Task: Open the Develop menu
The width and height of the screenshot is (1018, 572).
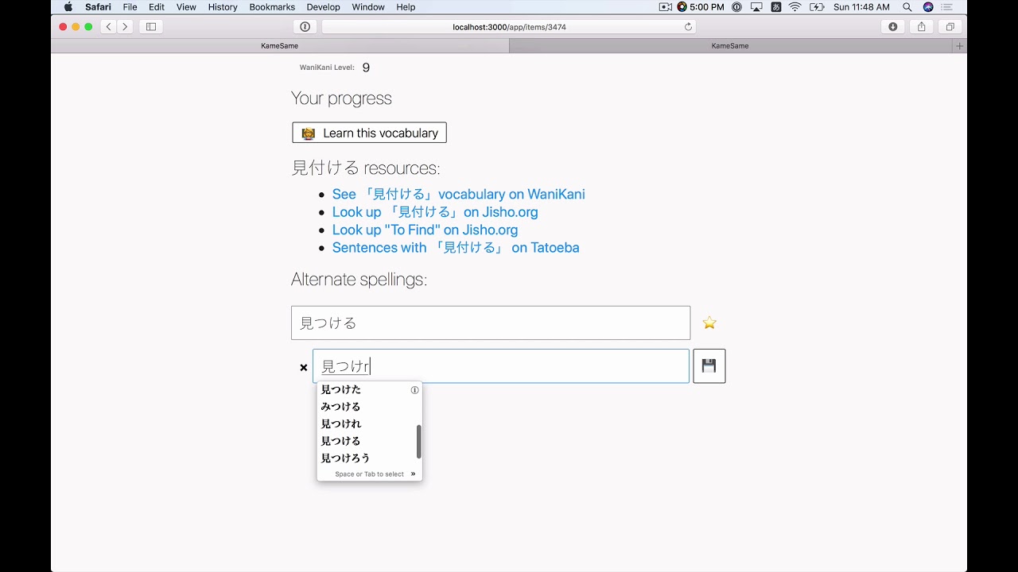Action: tap(323, 7)
